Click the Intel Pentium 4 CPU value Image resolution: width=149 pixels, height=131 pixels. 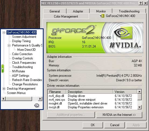(x=119, y=76)
